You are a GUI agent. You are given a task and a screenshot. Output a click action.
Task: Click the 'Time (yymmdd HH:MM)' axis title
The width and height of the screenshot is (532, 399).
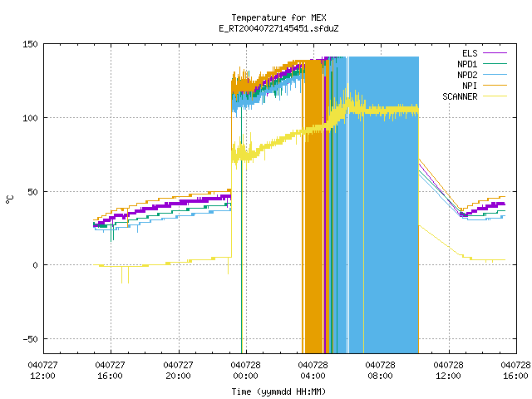pyautogui.click(x=278, y=392)
